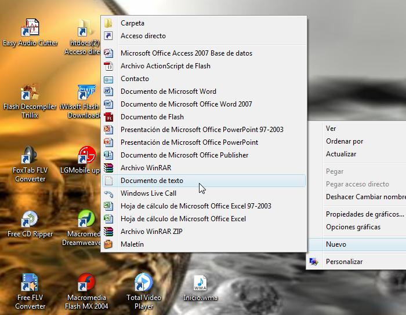Viewport: 406px width, 315px height.
Task: Choose Archivo WinRAR menu entry
Action: click(204, 168)
